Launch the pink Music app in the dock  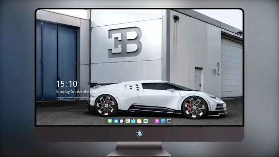pyautogui.click(x=157, y=121)
